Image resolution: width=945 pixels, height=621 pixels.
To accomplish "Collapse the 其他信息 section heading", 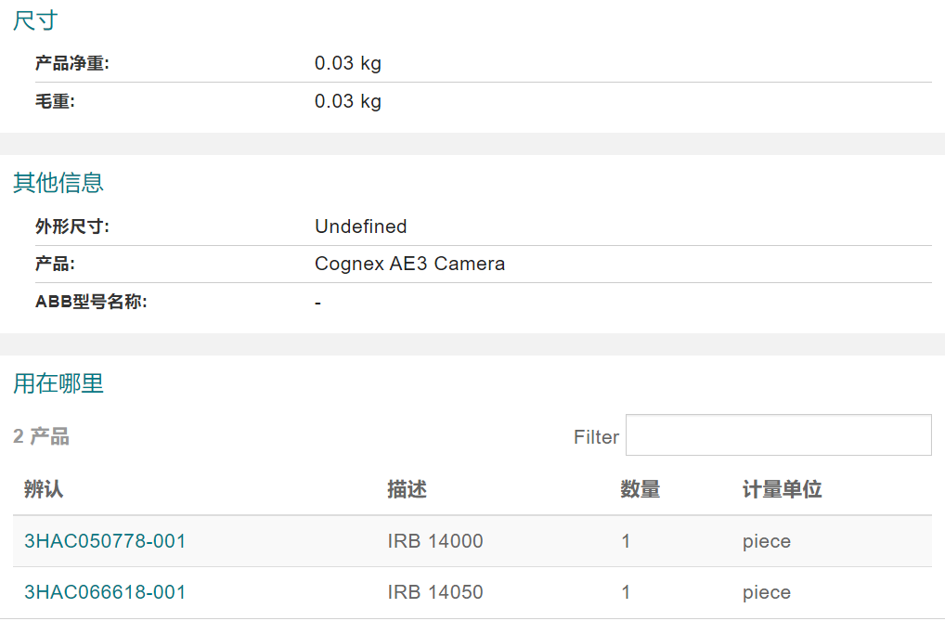I will [x=58, y=183].
